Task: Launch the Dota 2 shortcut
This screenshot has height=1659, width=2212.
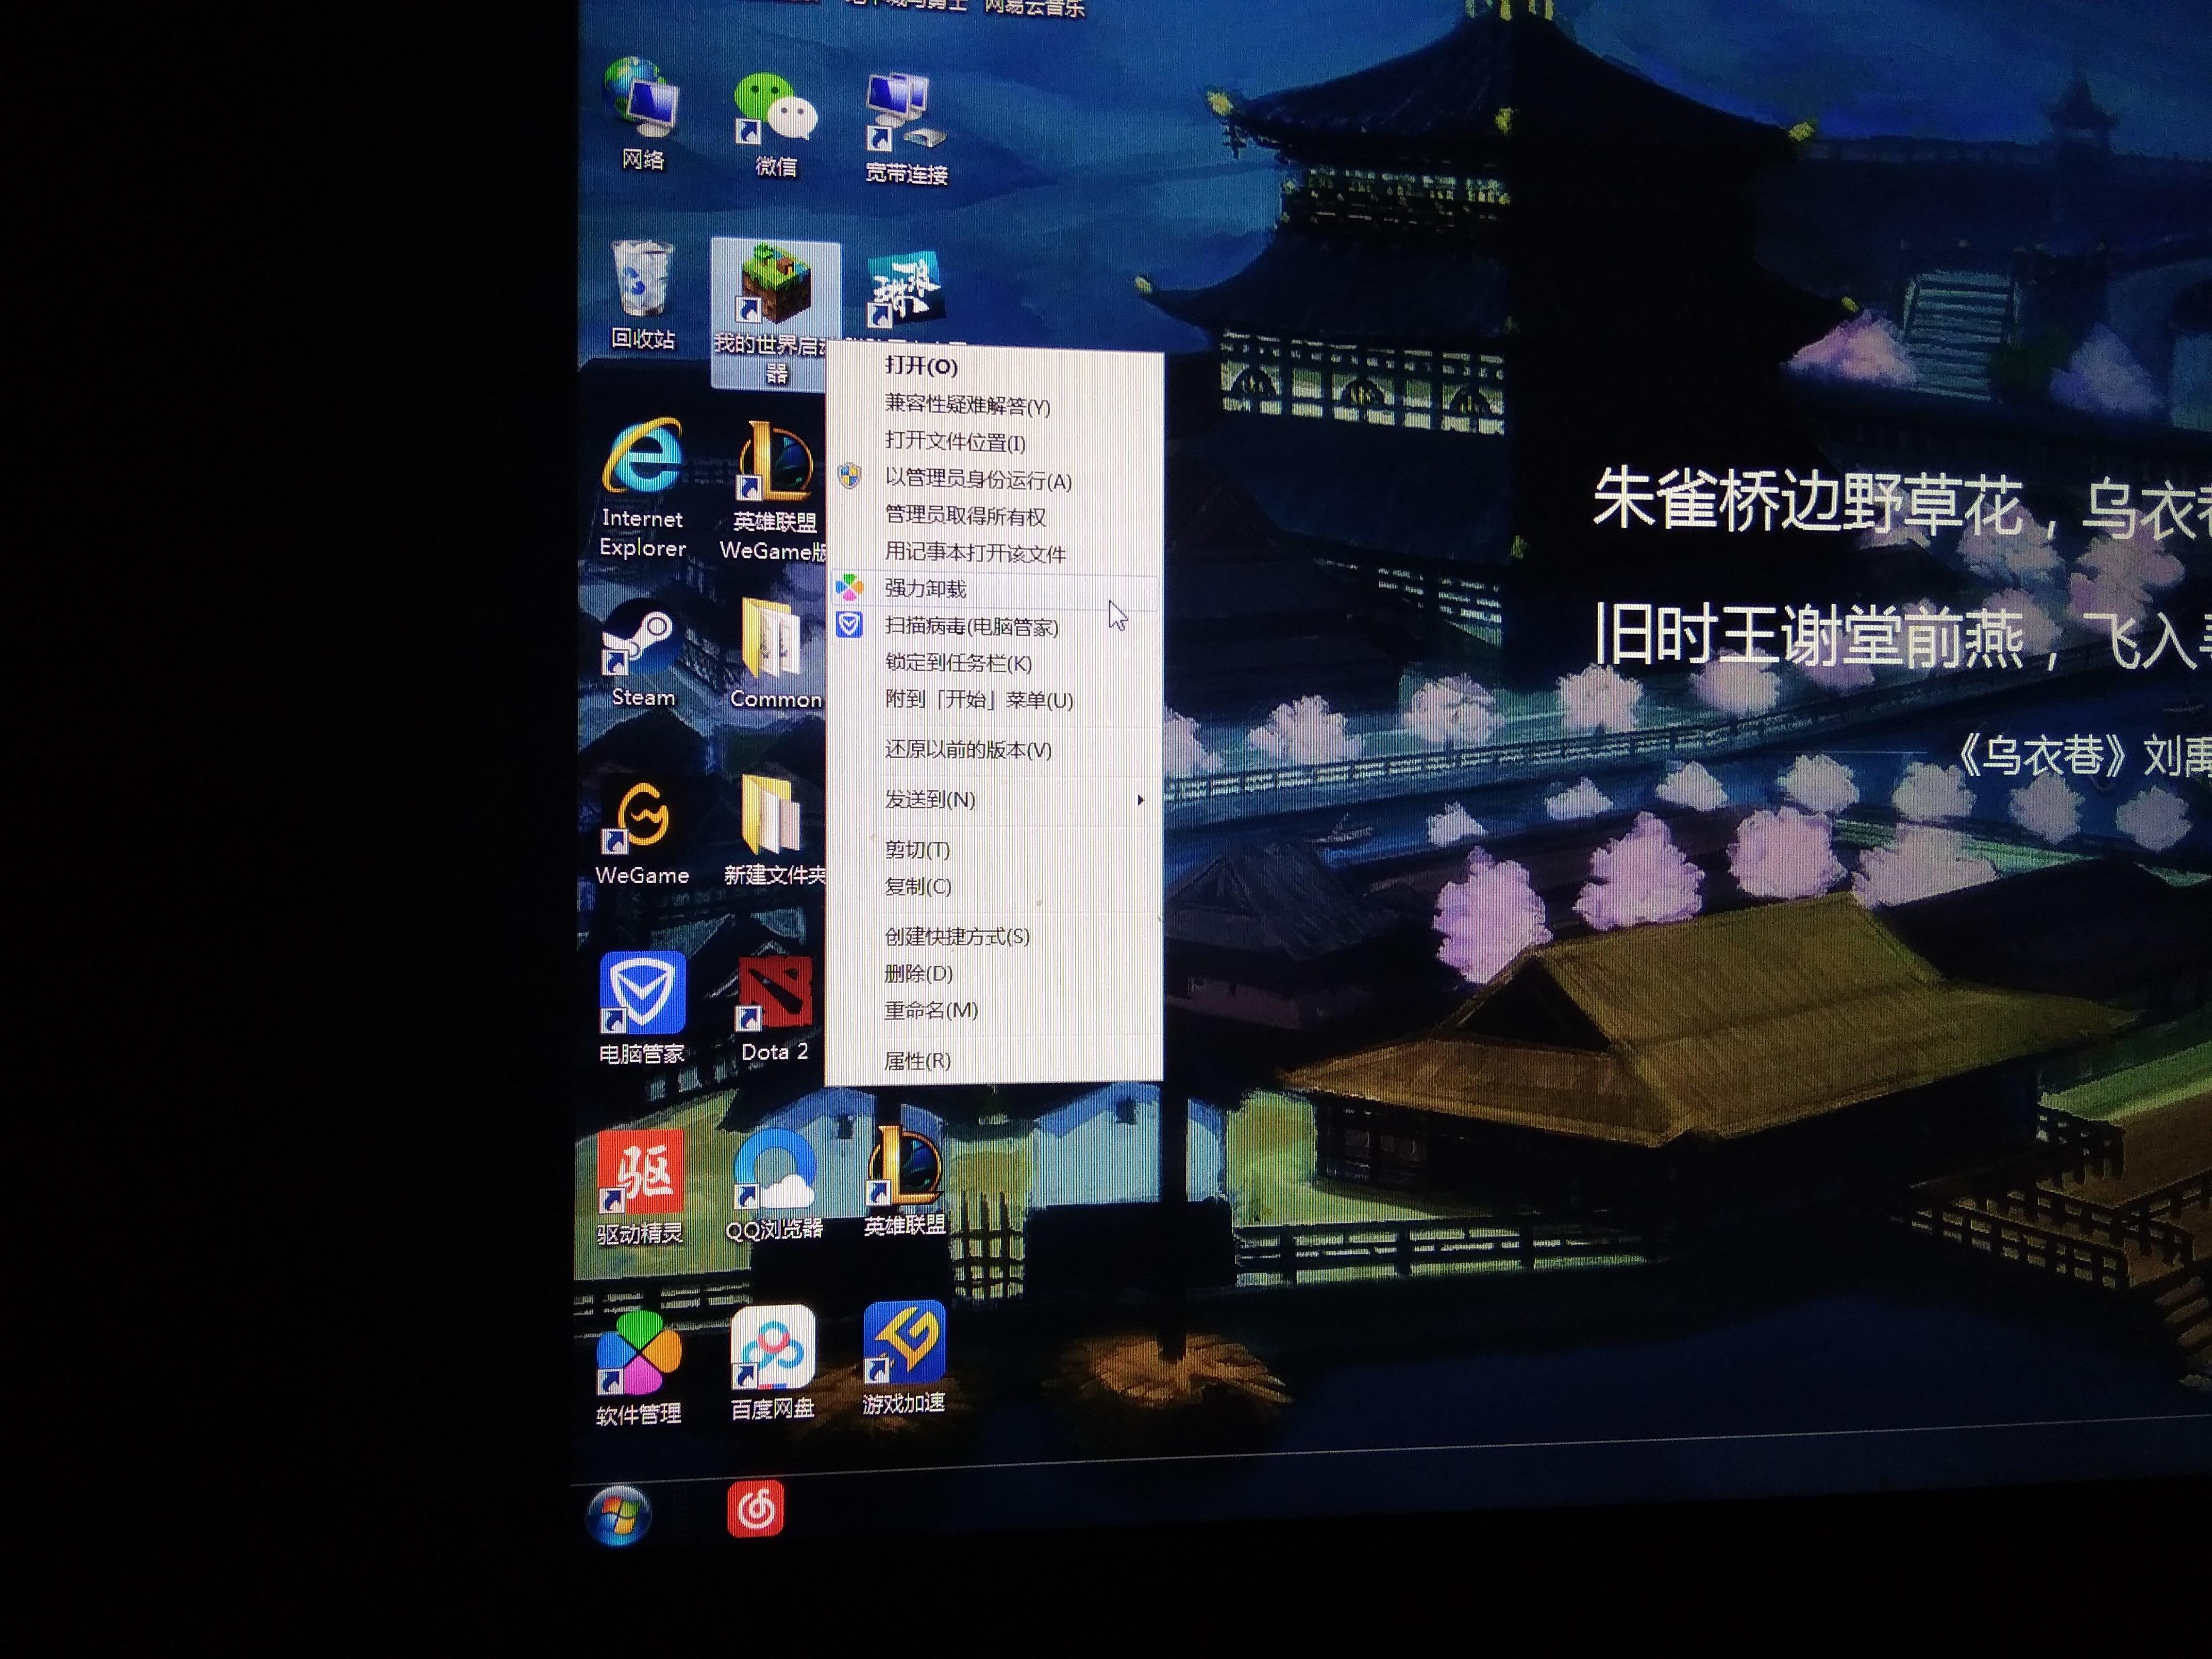Action: [774, 1008]
